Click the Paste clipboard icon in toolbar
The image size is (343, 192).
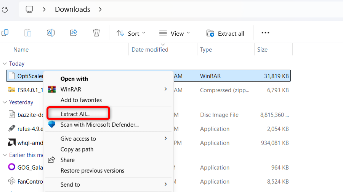(x=28, y=33)
